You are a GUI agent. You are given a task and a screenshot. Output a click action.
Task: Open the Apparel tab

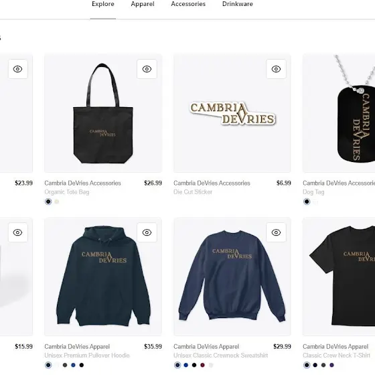pos(143,4)
